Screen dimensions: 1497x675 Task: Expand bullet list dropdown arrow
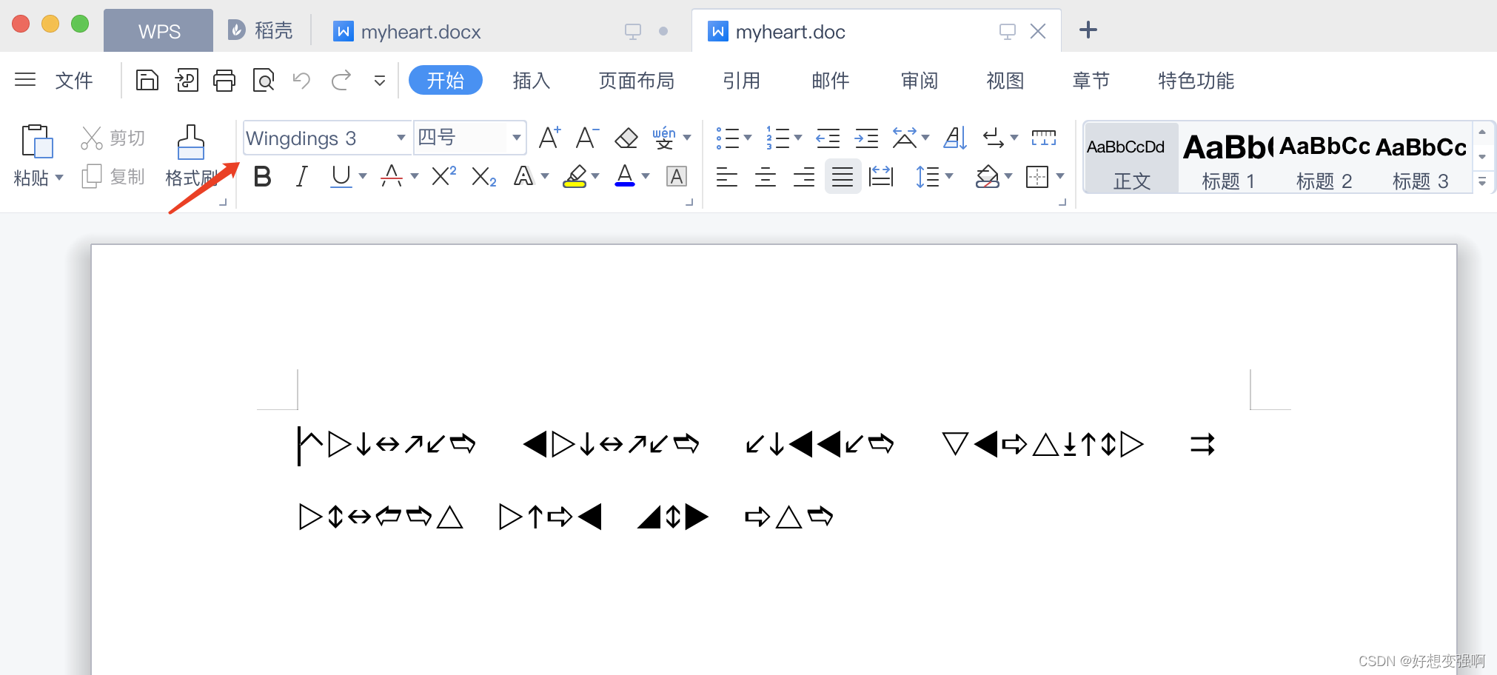pyautogui.click(x=748, y=138)
